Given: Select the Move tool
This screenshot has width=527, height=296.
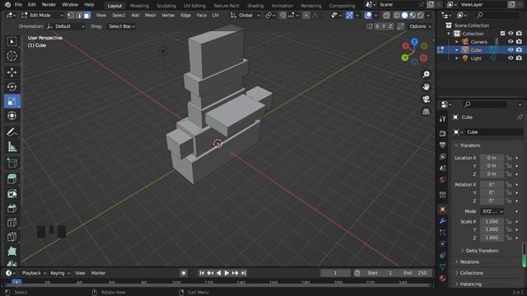Looking at the screenshot, I should click(x=12, y=72).
